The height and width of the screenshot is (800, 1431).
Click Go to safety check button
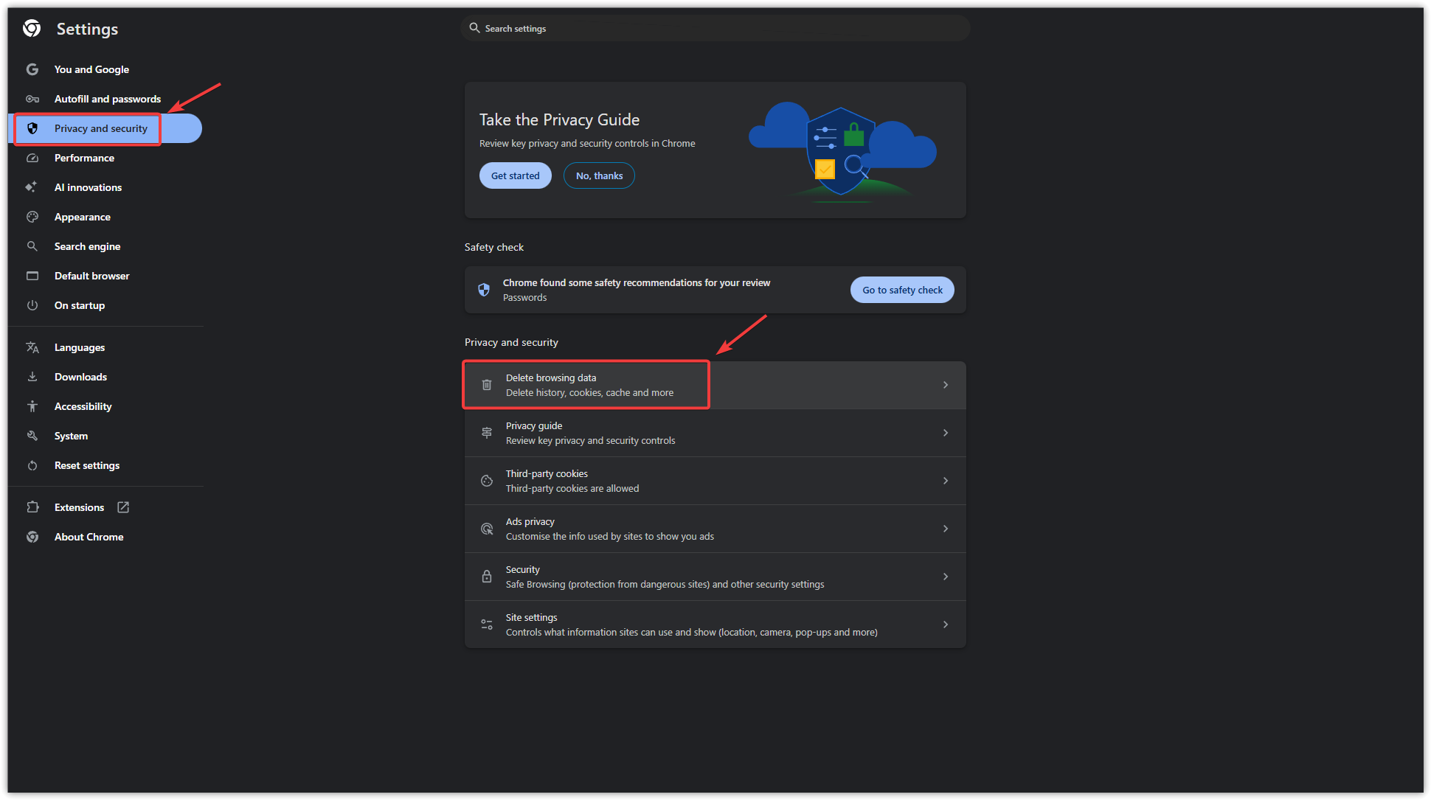tap(902, 290)
